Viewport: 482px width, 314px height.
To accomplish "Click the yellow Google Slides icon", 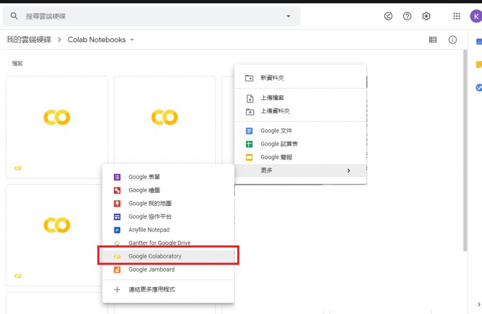I will tap(249, 157).
